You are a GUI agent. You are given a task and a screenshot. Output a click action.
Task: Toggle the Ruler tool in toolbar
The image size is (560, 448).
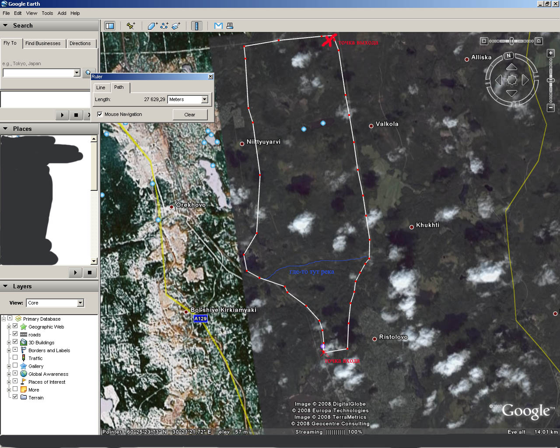(x=196, y=26)
